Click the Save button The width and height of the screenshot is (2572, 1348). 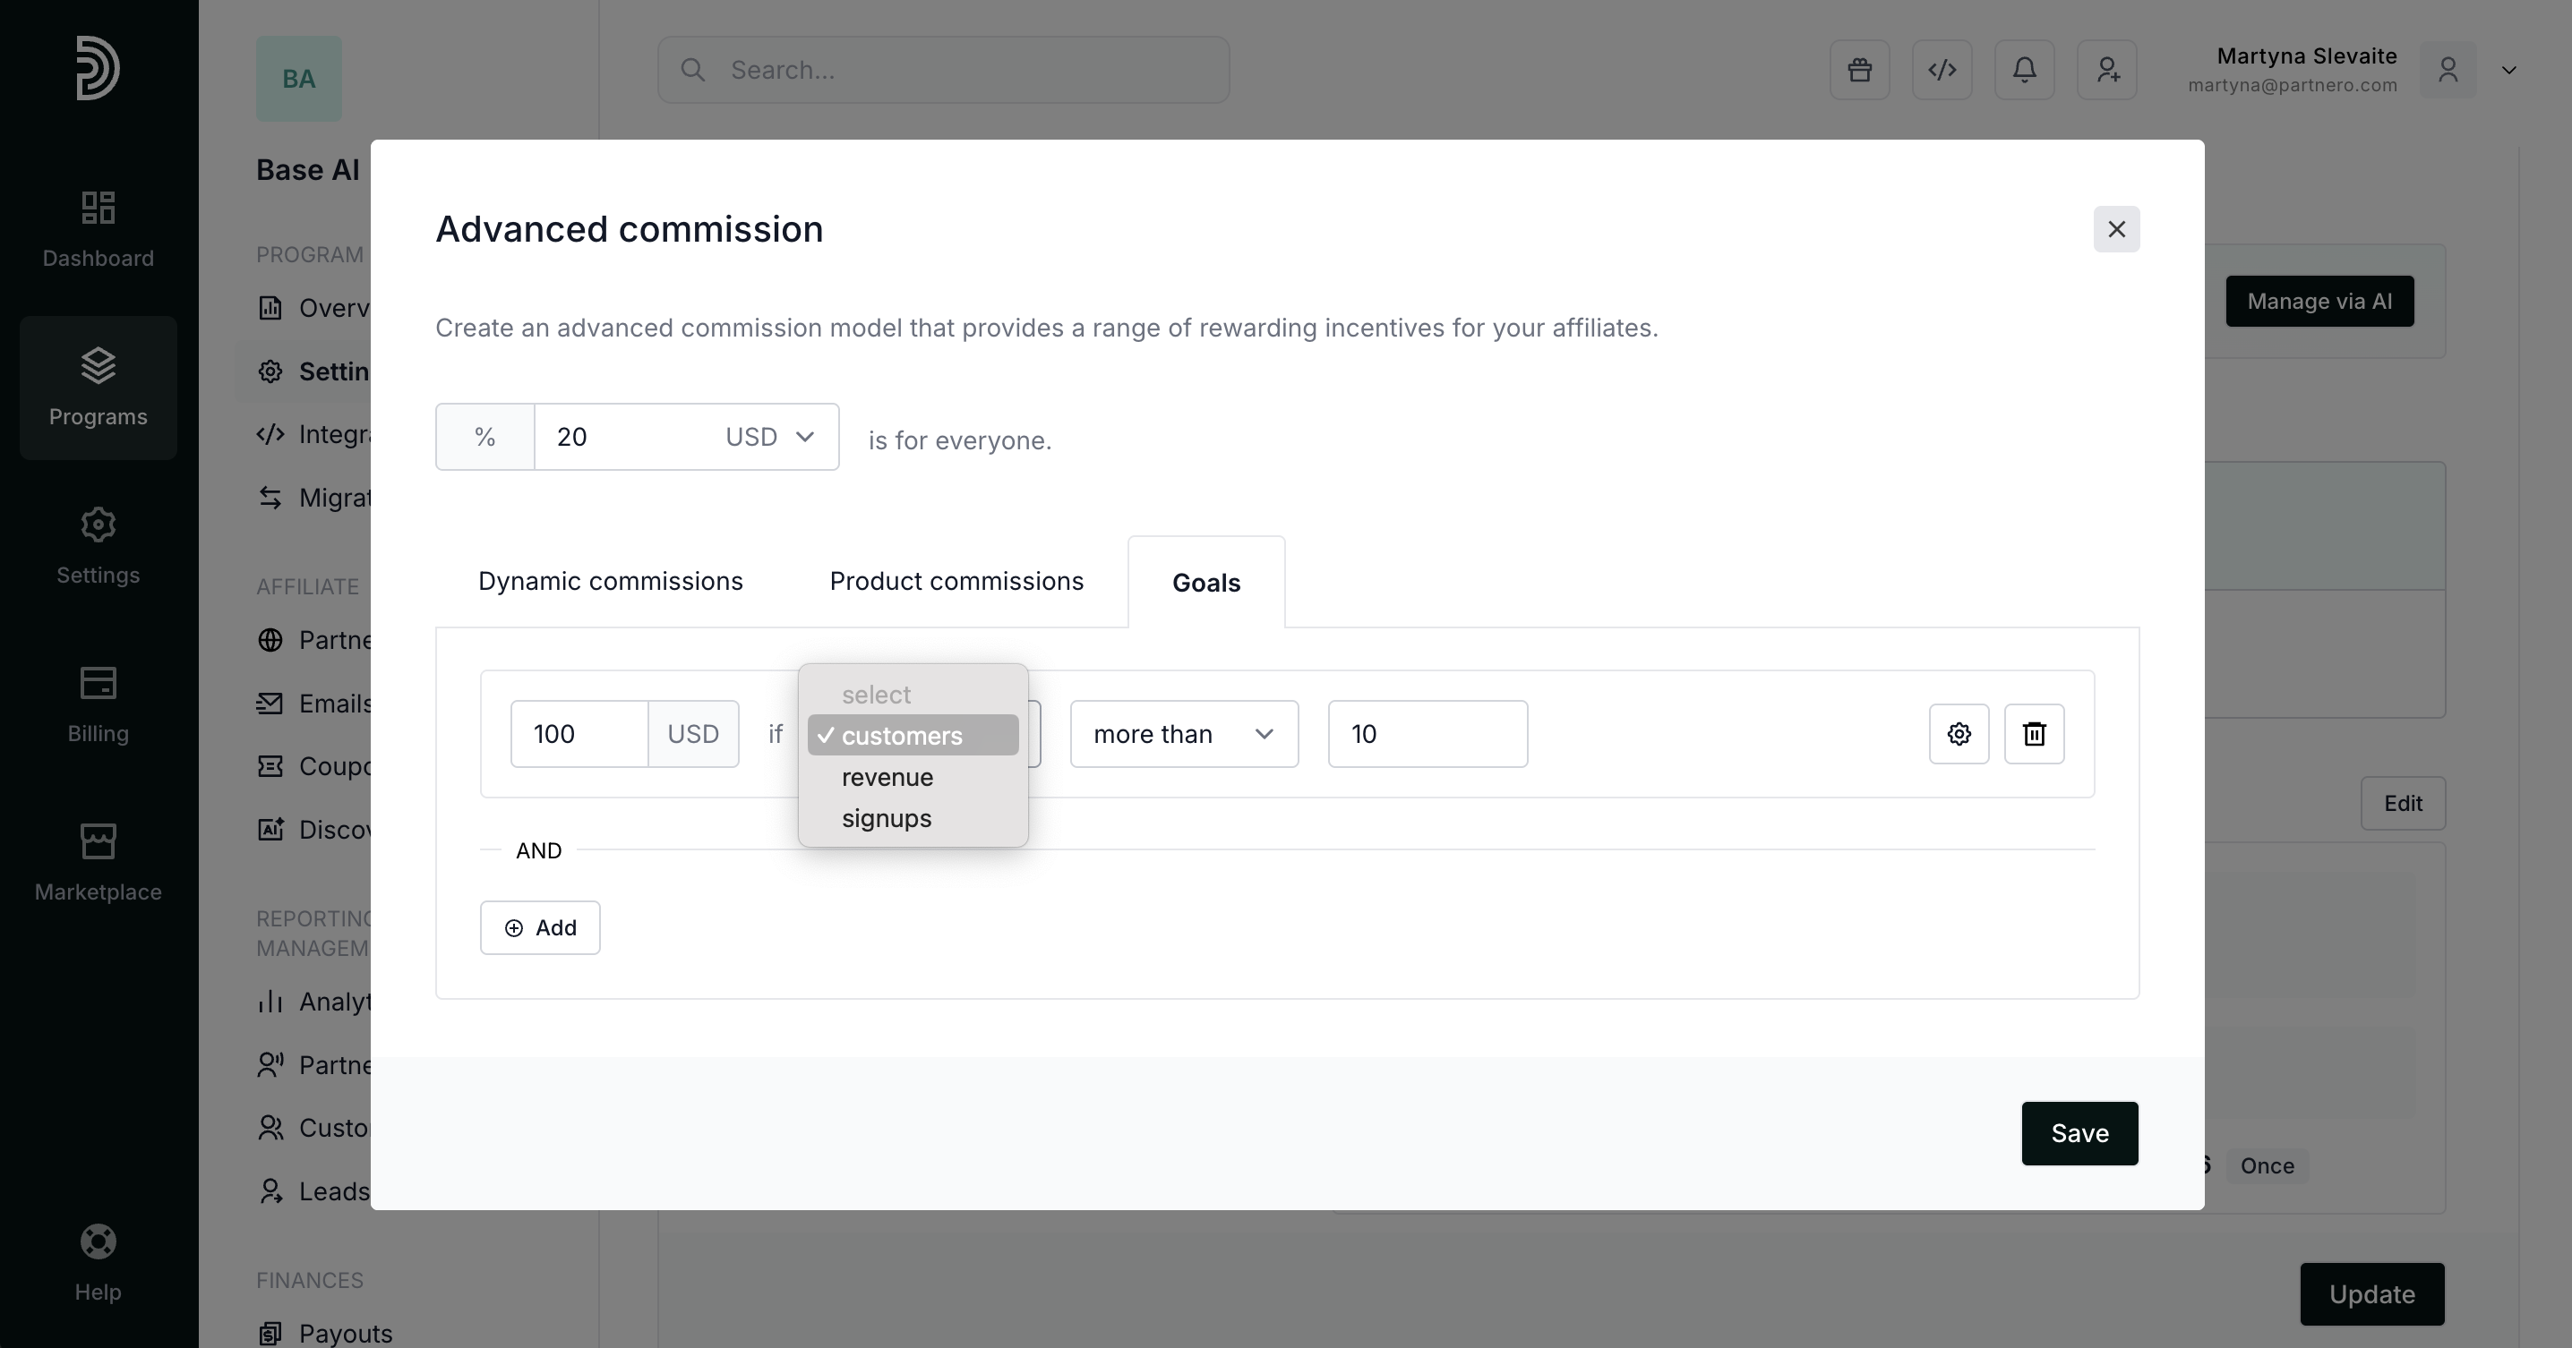[2079, 1133]
